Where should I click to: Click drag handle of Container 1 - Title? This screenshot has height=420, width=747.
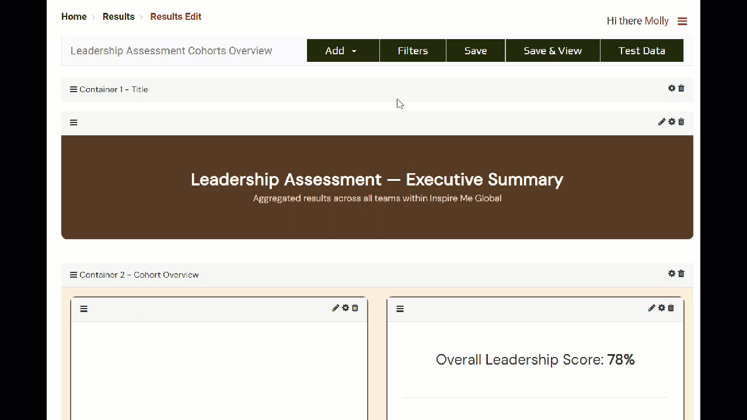(x=74, y=89)
